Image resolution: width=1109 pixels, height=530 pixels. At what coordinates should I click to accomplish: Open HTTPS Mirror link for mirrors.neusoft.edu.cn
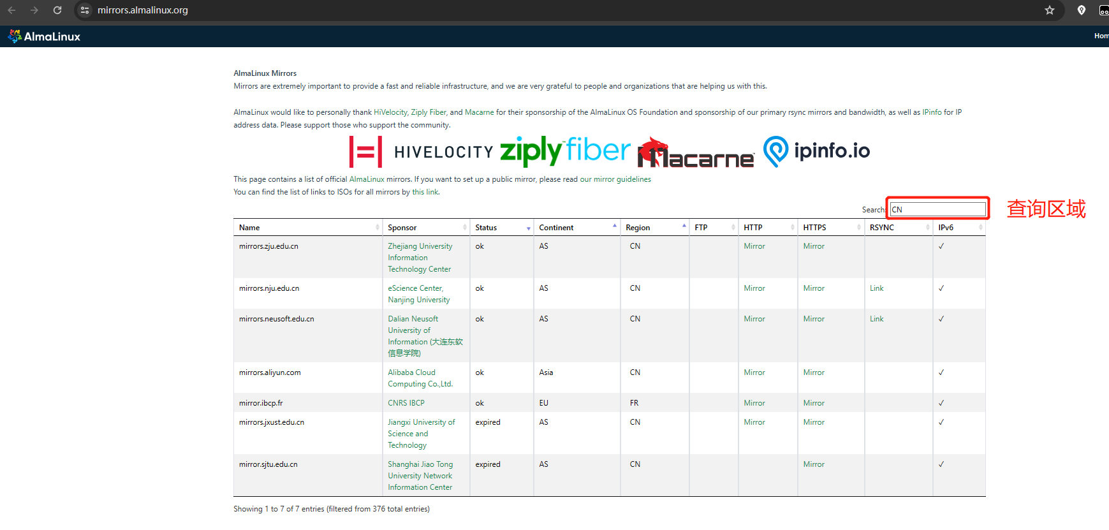(814, 319)
